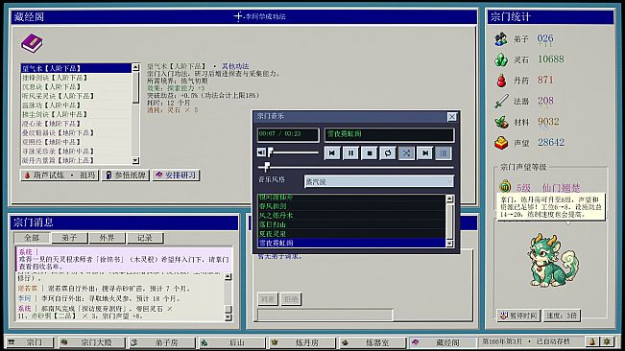Open 后山 in bottom taskbar
The width and height of the screenshot is (625, 351).
[x=232, y=342]
